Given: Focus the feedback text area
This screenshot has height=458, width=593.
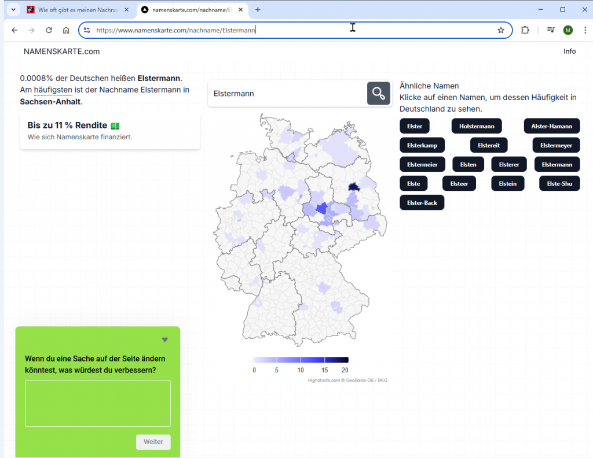Looking at the screenshot, I should pos(98,403).
